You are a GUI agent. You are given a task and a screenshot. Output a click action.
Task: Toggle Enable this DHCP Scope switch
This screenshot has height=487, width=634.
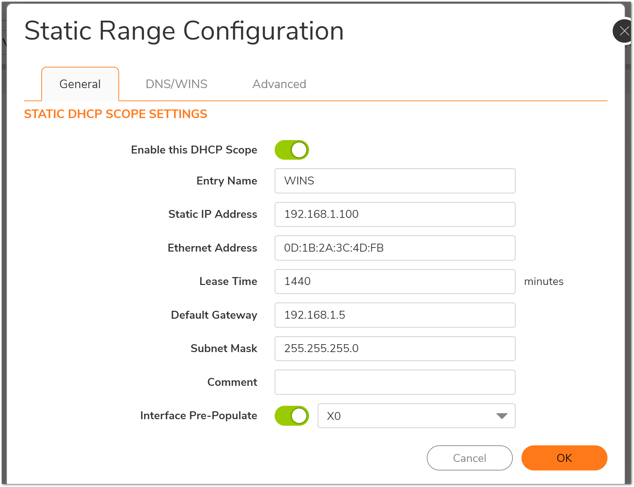(292, 150)
